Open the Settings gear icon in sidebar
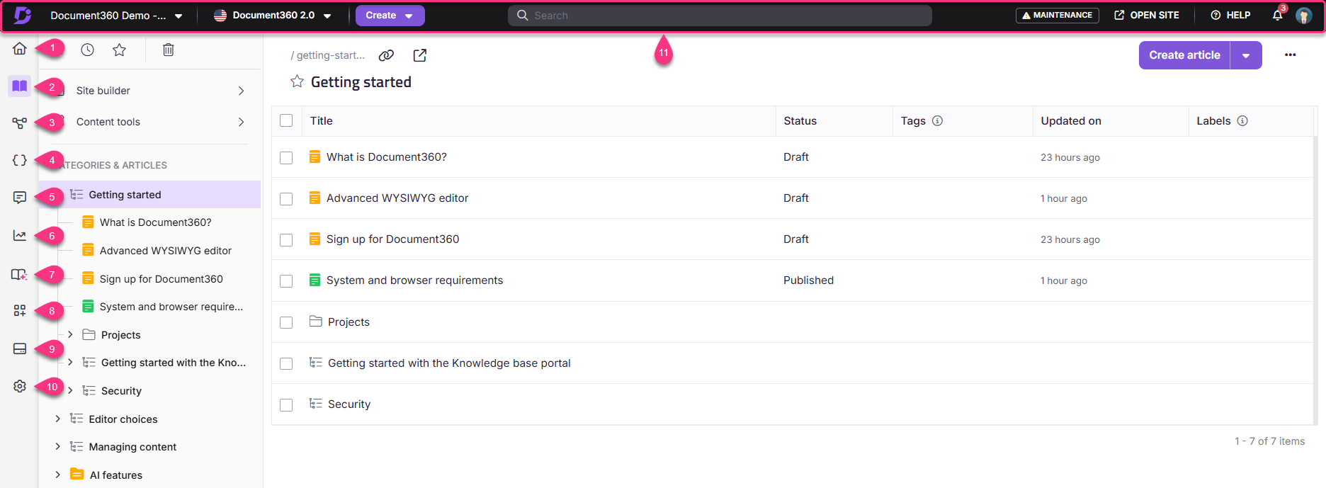 [x=20, y=386]
